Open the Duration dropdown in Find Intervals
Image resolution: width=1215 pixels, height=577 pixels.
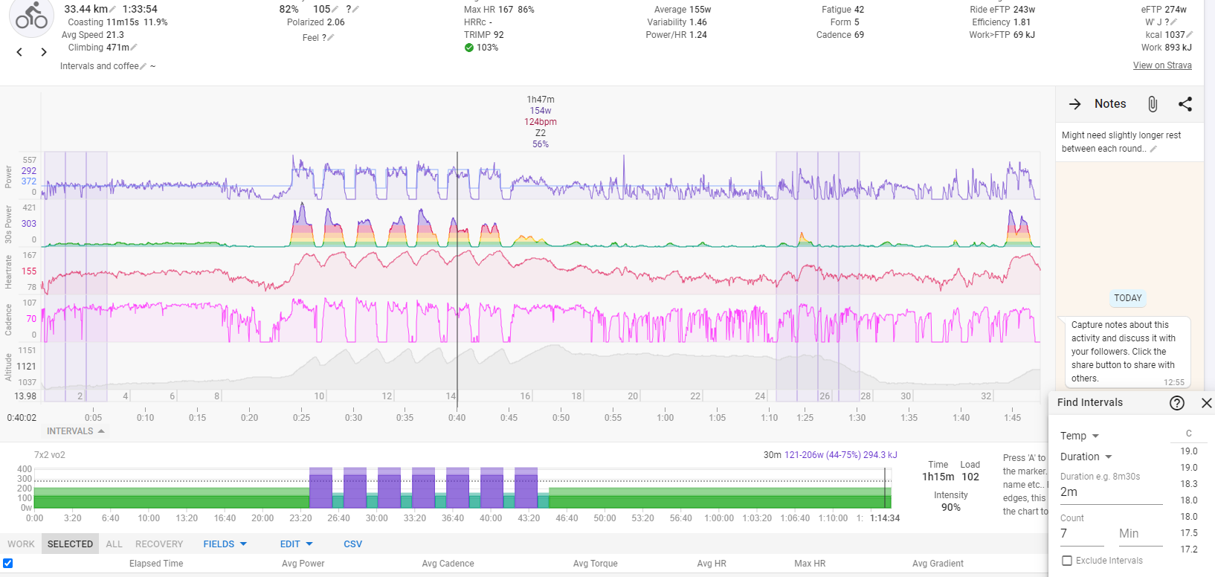coord(1086,457)
